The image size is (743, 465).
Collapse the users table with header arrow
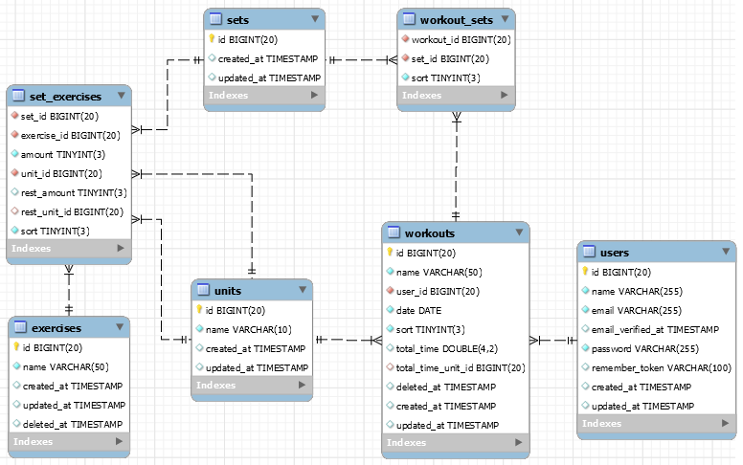point(726,252)
